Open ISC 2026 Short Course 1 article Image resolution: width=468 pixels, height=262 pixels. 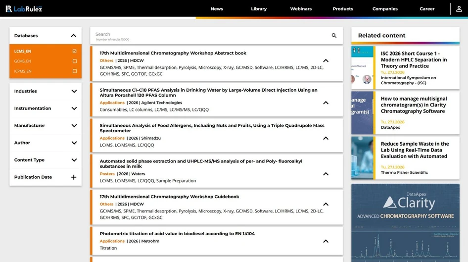(x=413, y=59)
